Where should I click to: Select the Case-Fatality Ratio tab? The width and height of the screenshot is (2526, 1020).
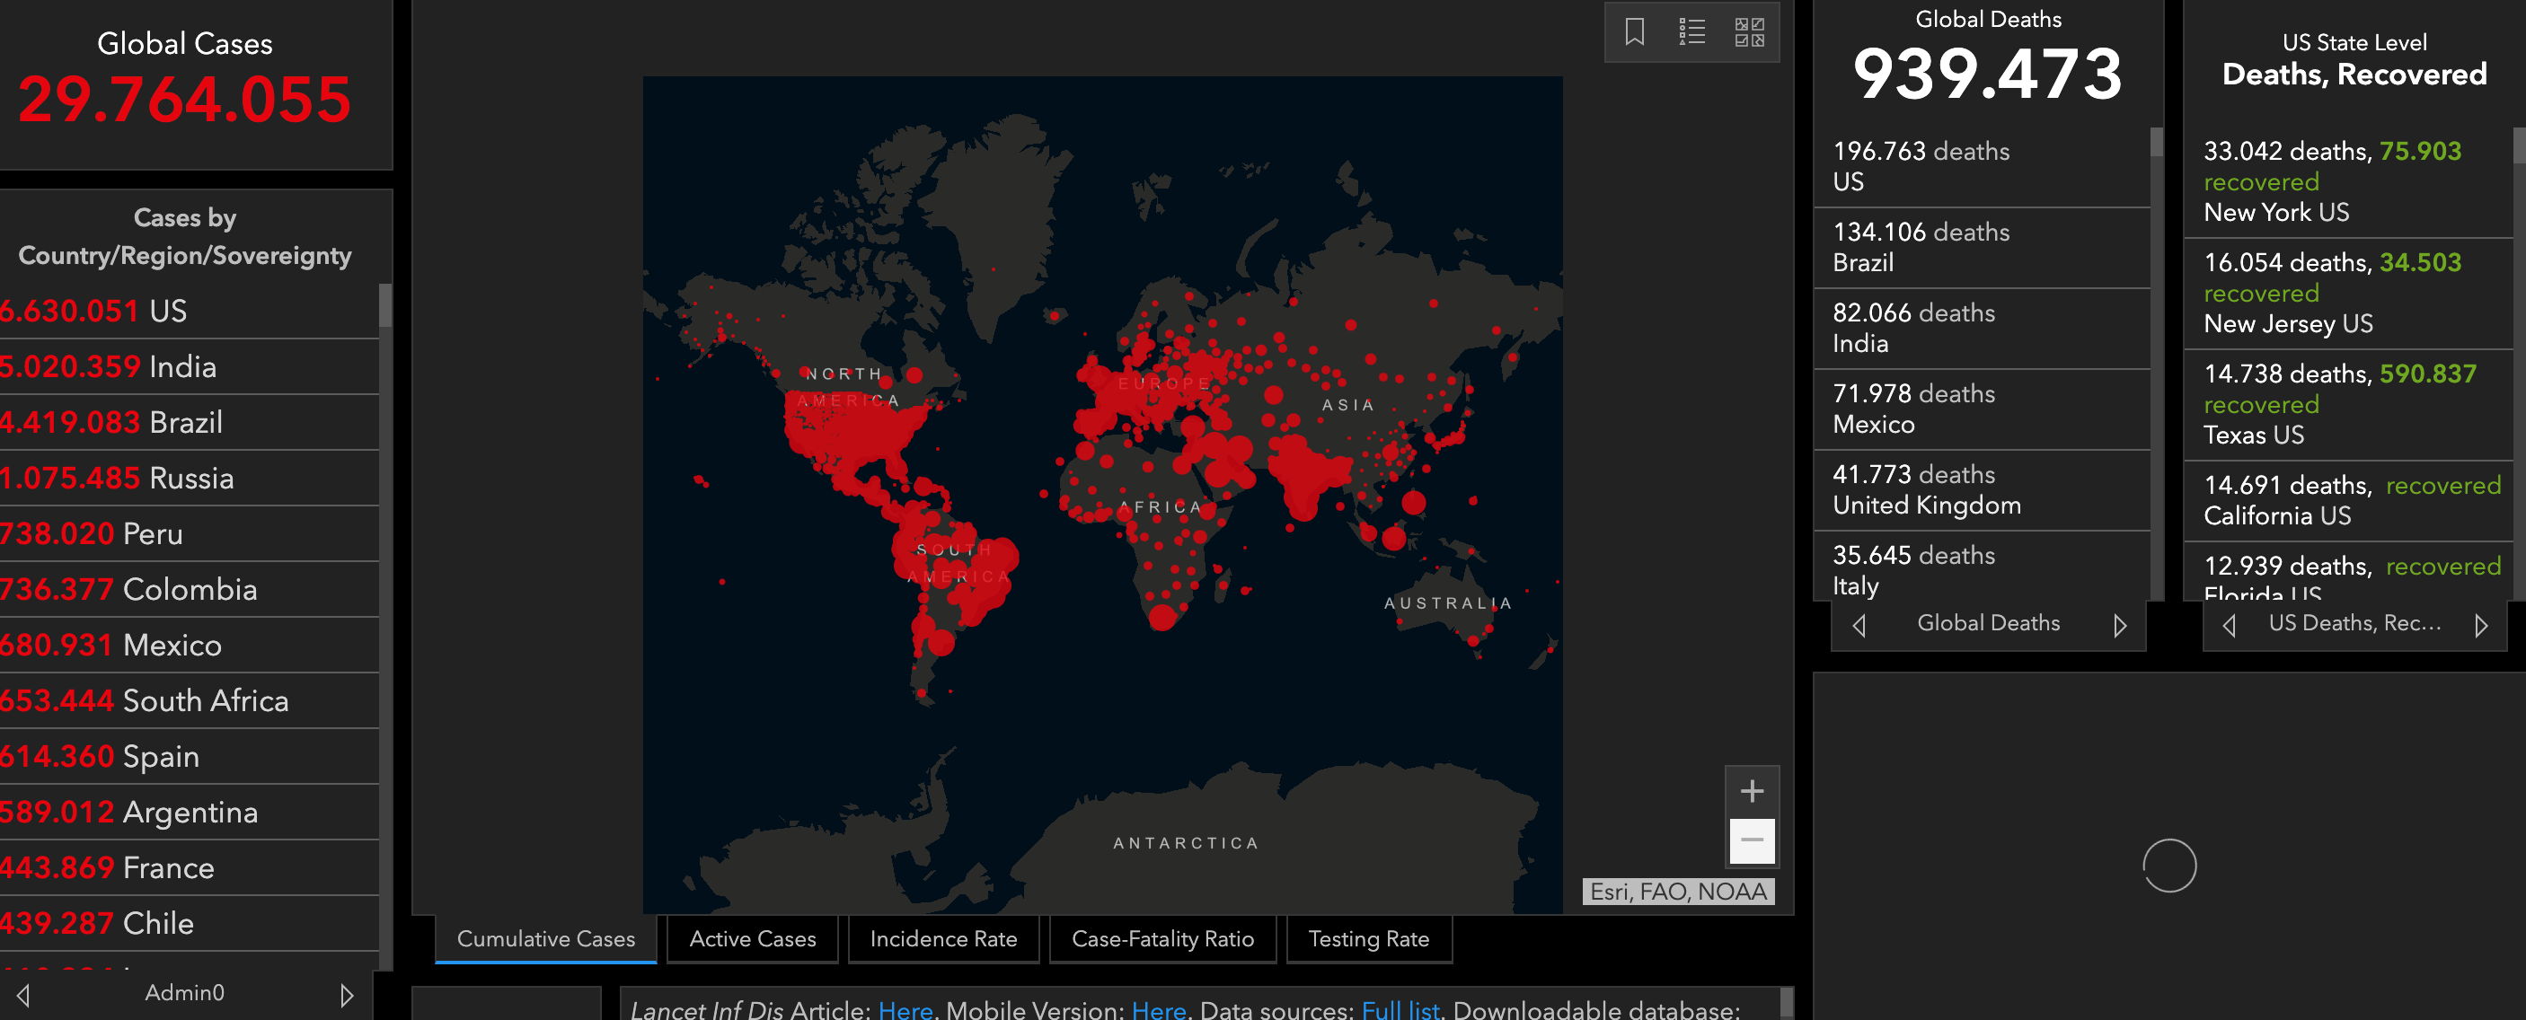1162,938
